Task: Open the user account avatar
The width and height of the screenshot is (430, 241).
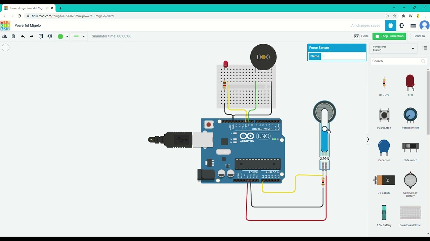Action: coord(425,25)
